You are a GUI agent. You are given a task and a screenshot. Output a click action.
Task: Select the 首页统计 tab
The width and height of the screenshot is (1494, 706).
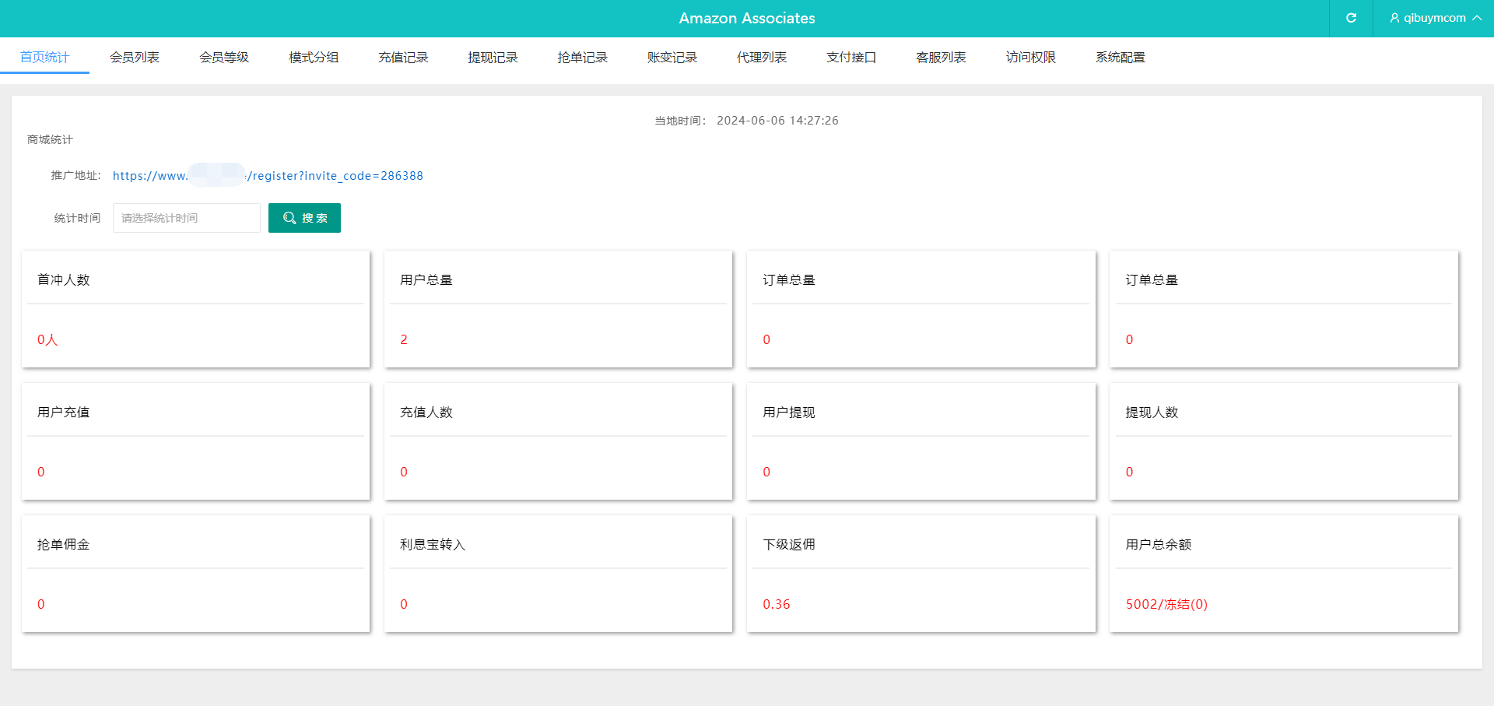45,57
